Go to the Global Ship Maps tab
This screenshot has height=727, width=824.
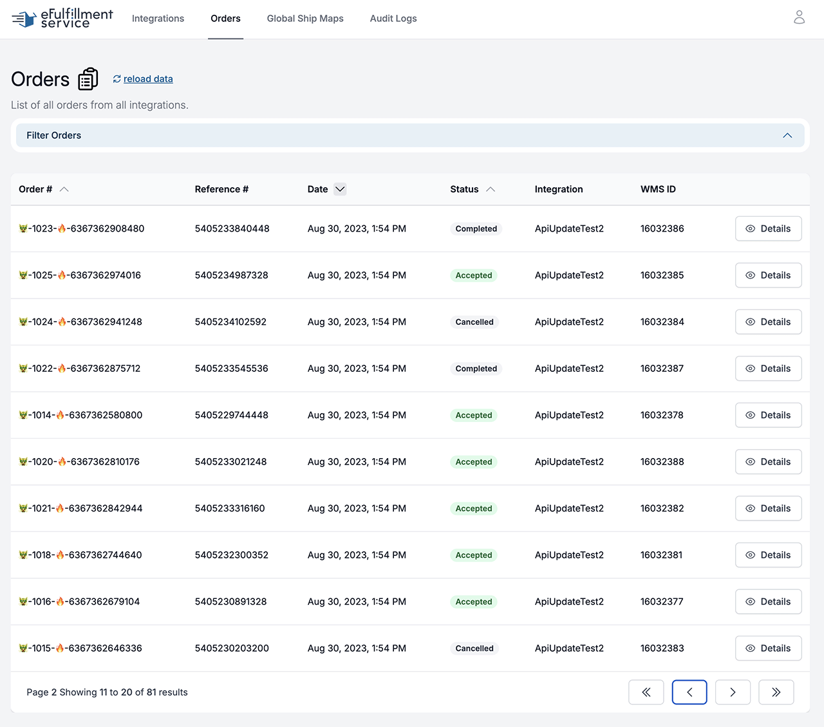click(x=305, y=19)
